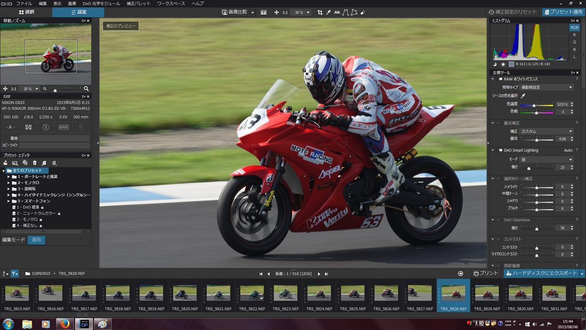Click the 1:1 zoom button in top toolbar
This screenshot has width=586, height=330.
pyautogui.click(x=285, y=12)
